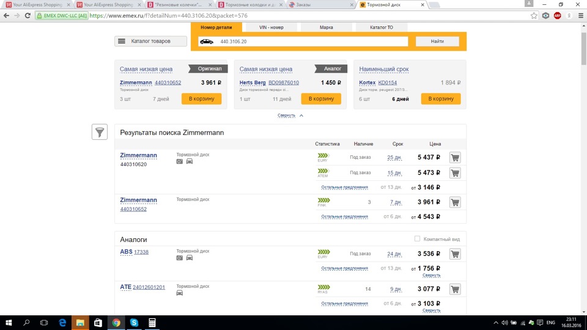Select the Номер детали search tab

pos(216,28)
